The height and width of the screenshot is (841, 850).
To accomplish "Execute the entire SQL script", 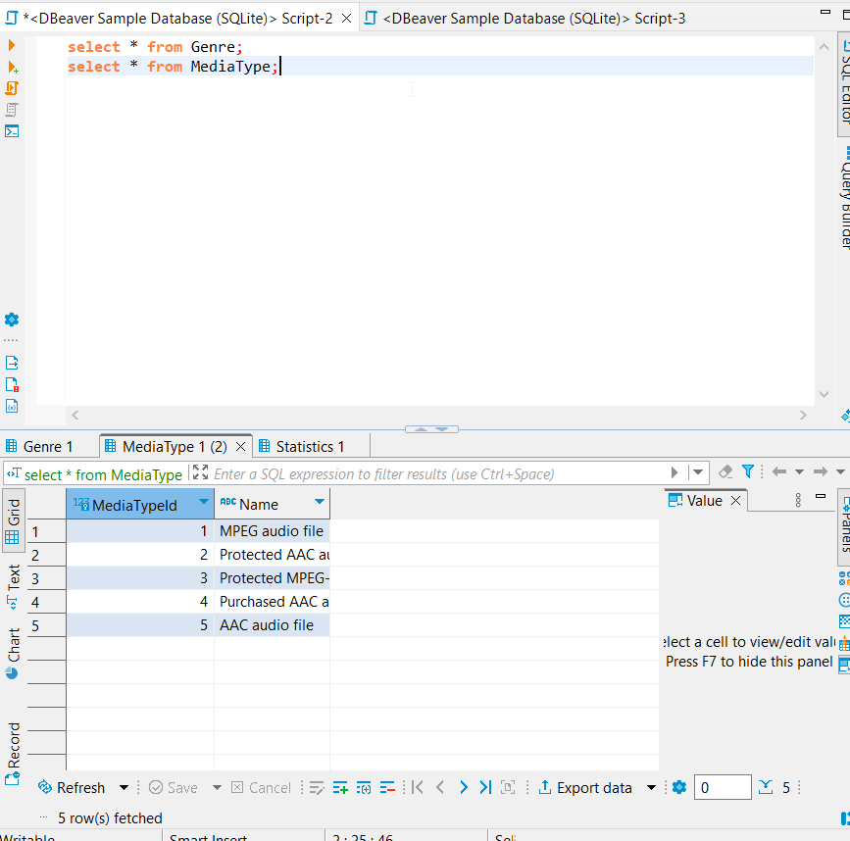I will (13, 87).
